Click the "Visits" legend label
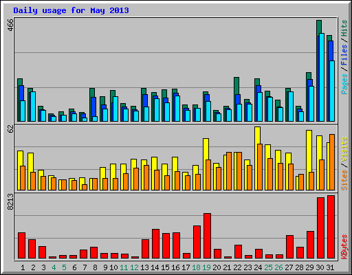 (x=344, y=150)
